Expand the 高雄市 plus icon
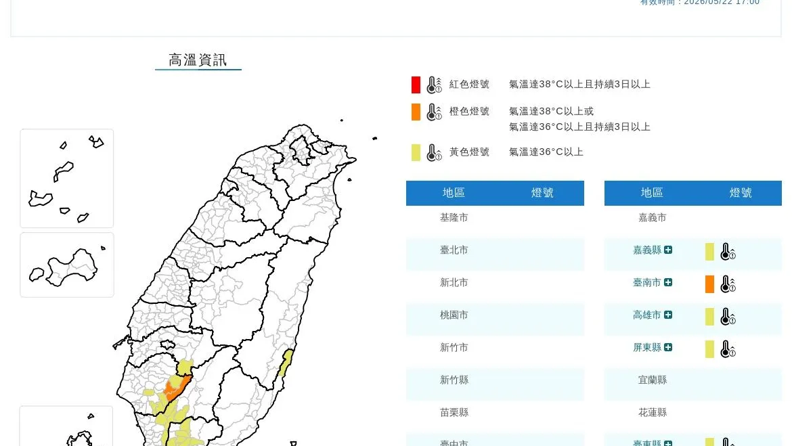Screen dimensions: 792x446 click(x=667, y=315)
